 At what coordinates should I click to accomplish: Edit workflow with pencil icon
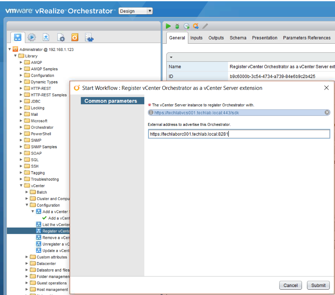click(x=205, y=26)
